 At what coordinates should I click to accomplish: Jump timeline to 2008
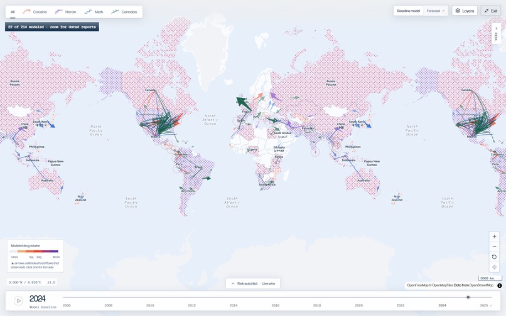109,305
